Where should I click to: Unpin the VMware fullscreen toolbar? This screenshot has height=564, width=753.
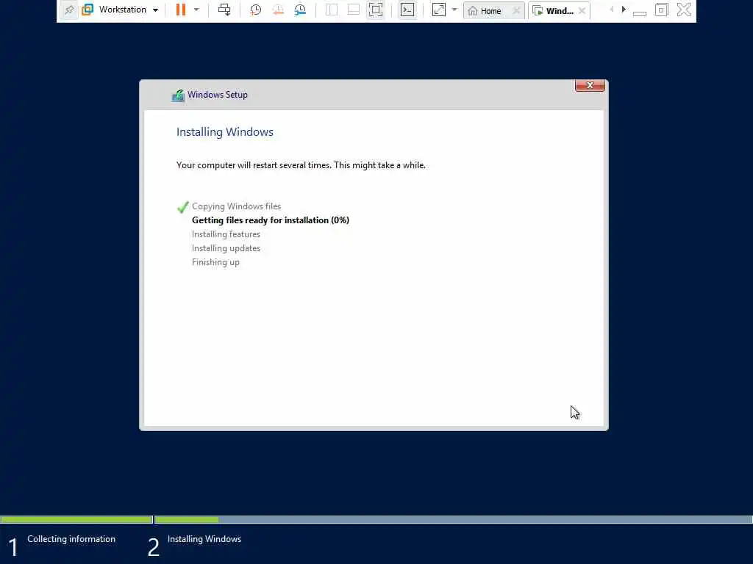pos(68,10)
